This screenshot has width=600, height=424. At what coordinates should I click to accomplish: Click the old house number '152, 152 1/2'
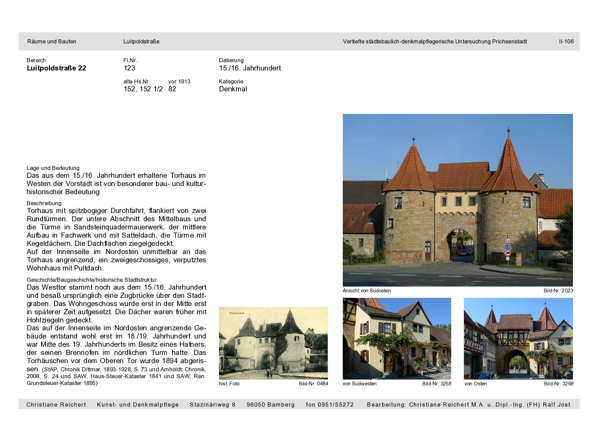(x=143, y=89)
